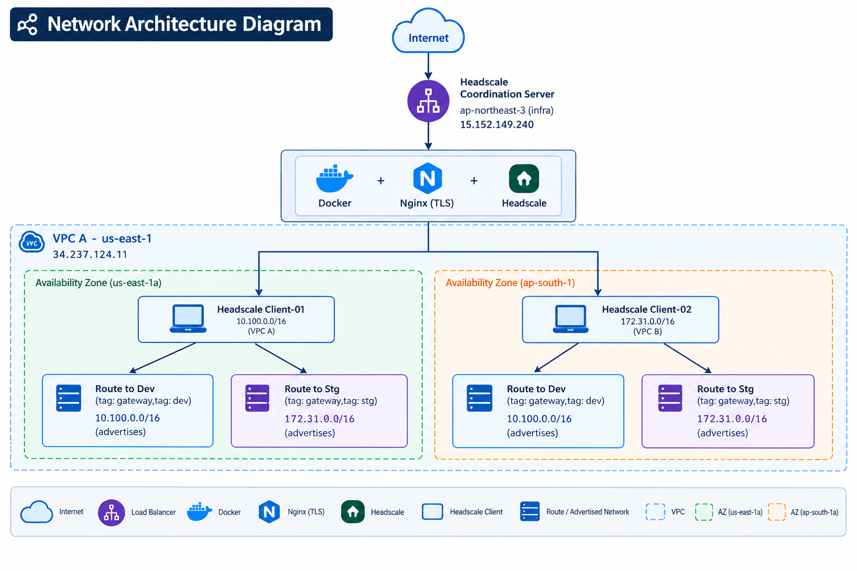This screenshot has height=571, width=857.
Task: Click 'Headscale Client' text in the legend
Action: 476,512
